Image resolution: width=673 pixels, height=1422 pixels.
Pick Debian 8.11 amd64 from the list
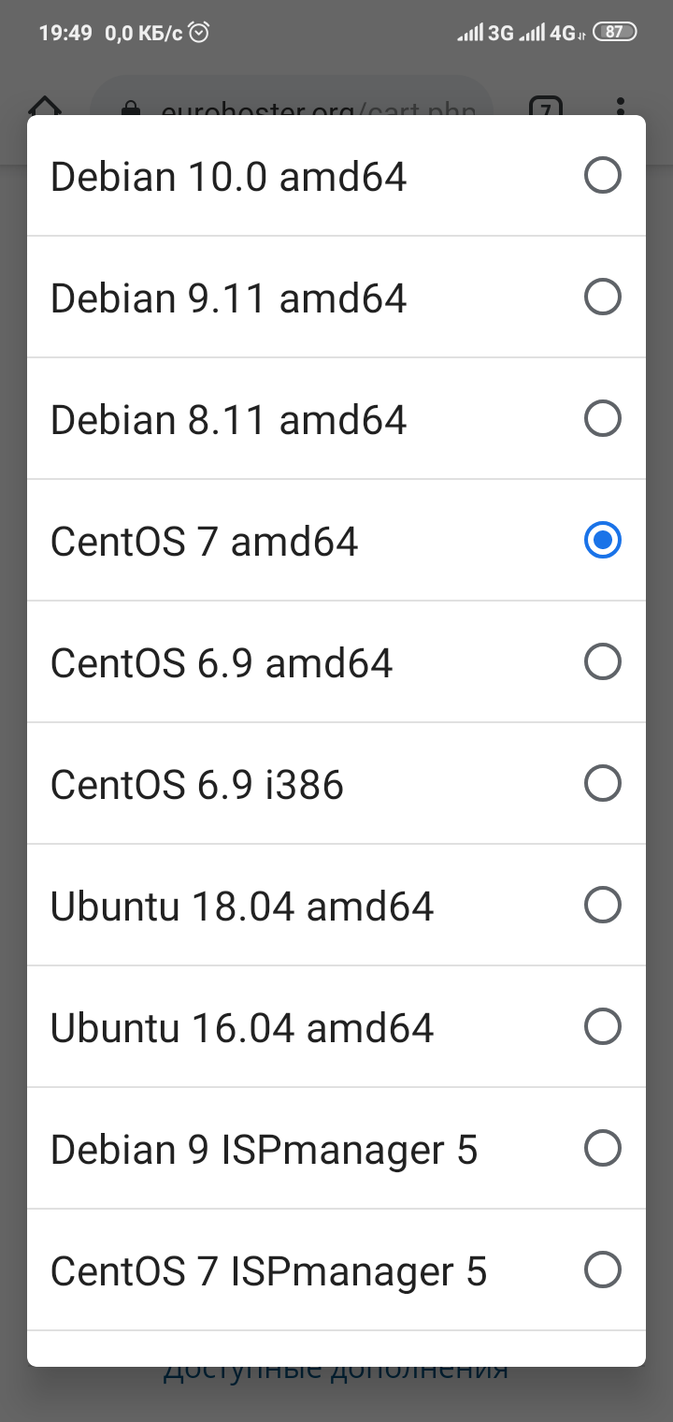(229, 419)
